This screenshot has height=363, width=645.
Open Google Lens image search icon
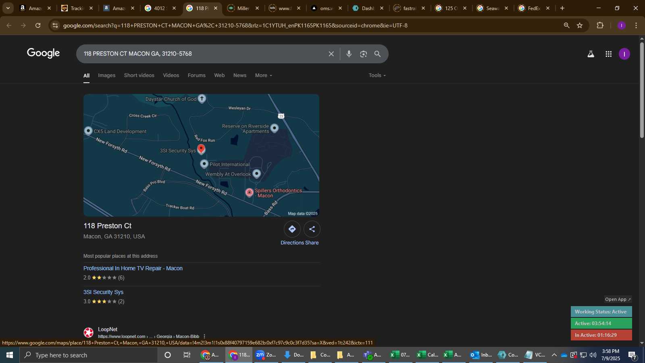(364, 54)
